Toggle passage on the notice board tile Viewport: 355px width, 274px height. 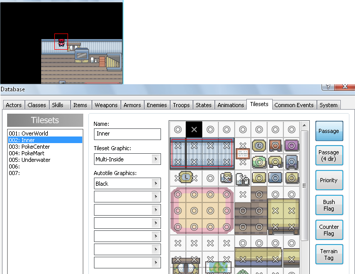(243, 154)
